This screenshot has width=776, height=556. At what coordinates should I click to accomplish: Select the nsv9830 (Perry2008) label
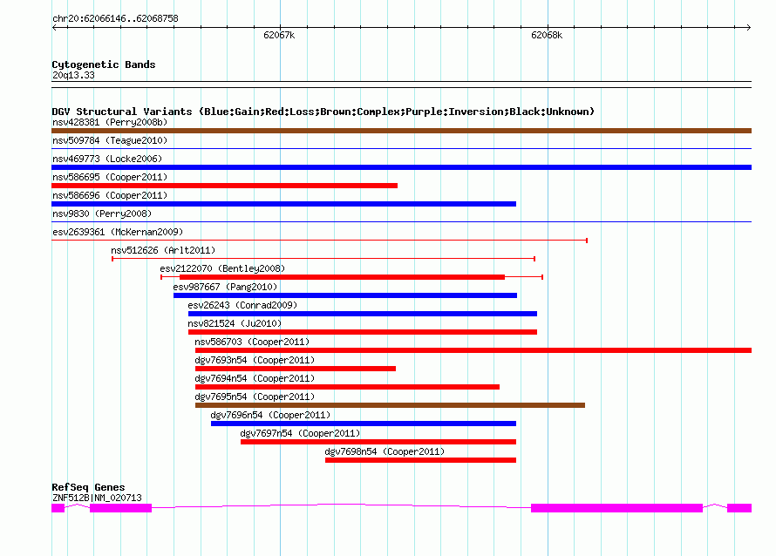point(102,214)
